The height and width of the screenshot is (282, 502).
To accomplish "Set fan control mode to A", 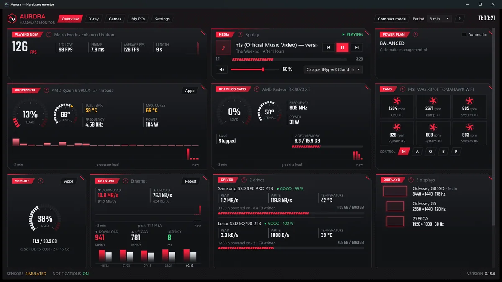I will tap(417, 152).
